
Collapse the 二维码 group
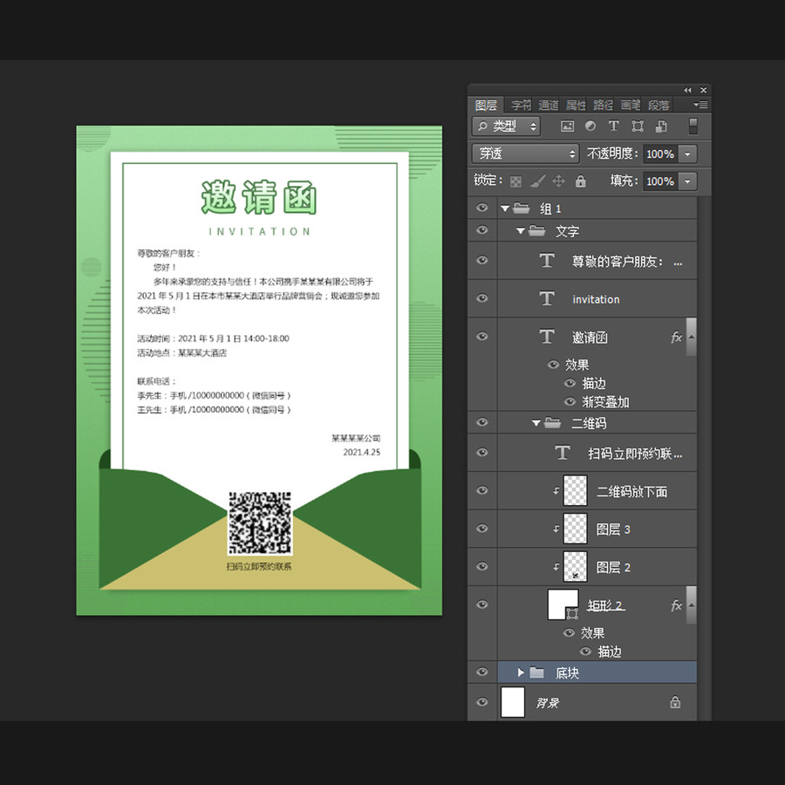[x=536, y=423]
